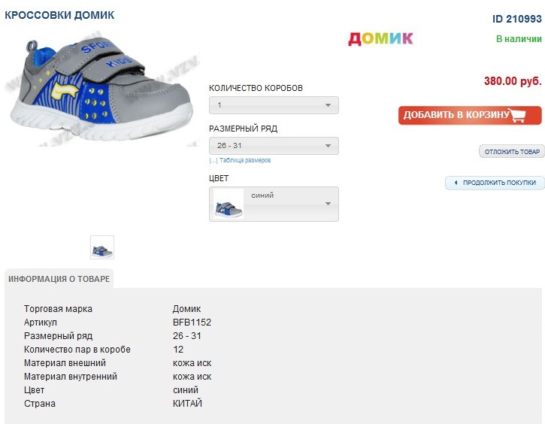Click the back arrow beside Продолжить покупки
Image resolution: width=545 pixels, height=424 pixels.
[x=456, y=183]
